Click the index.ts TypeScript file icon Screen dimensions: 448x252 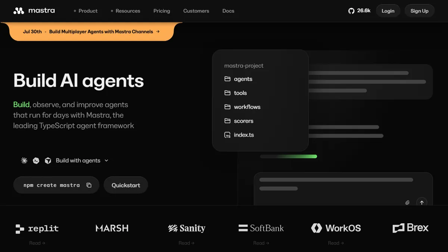[x=227, y=135]
